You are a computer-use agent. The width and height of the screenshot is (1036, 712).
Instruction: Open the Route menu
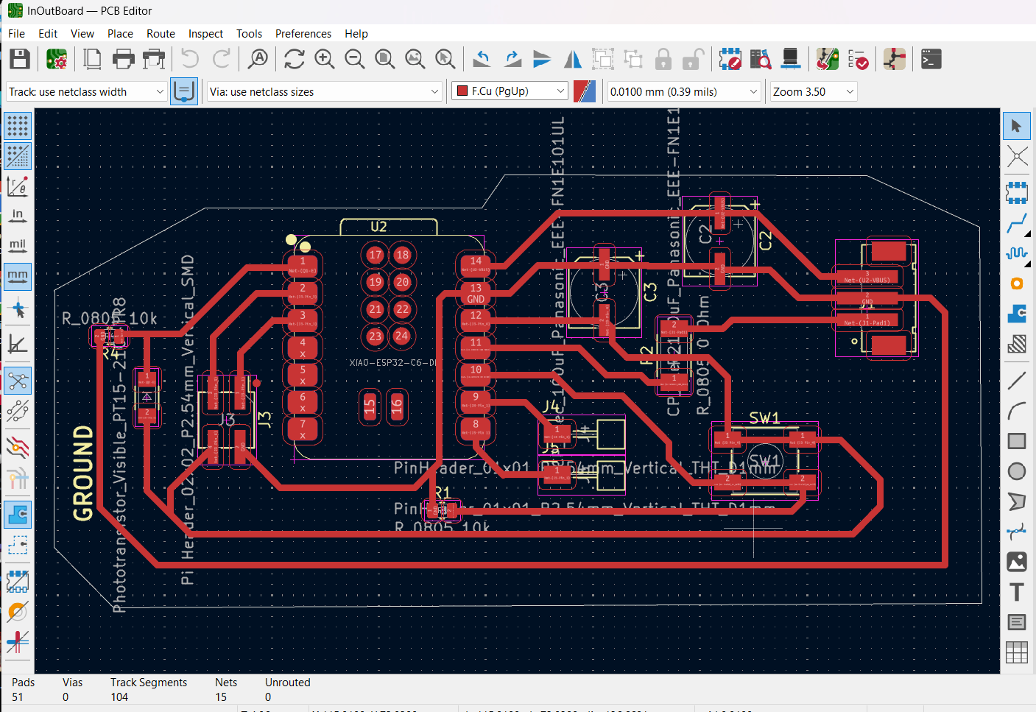coord(161,34)
